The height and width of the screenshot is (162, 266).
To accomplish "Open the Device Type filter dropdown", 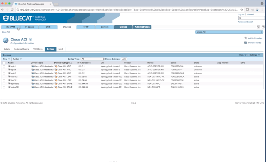I will click(x=91, y=59).
